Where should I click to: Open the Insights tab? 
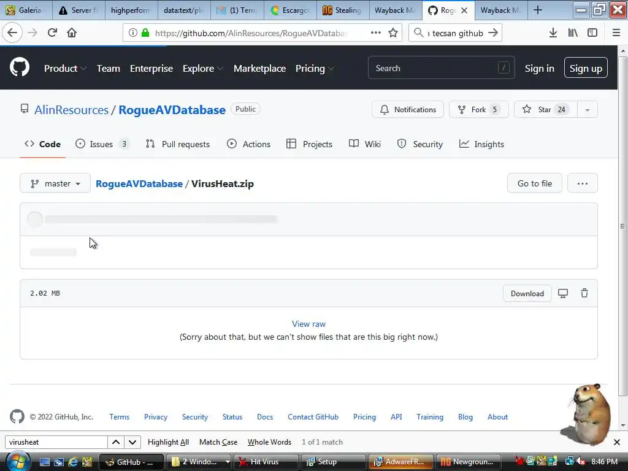click(481, 144)
